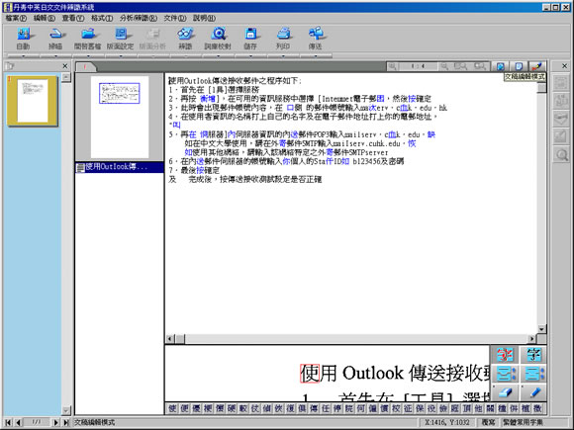Open the 說明(H) help menu
Viewport: 574px width, 430px height.
[204, 18]
